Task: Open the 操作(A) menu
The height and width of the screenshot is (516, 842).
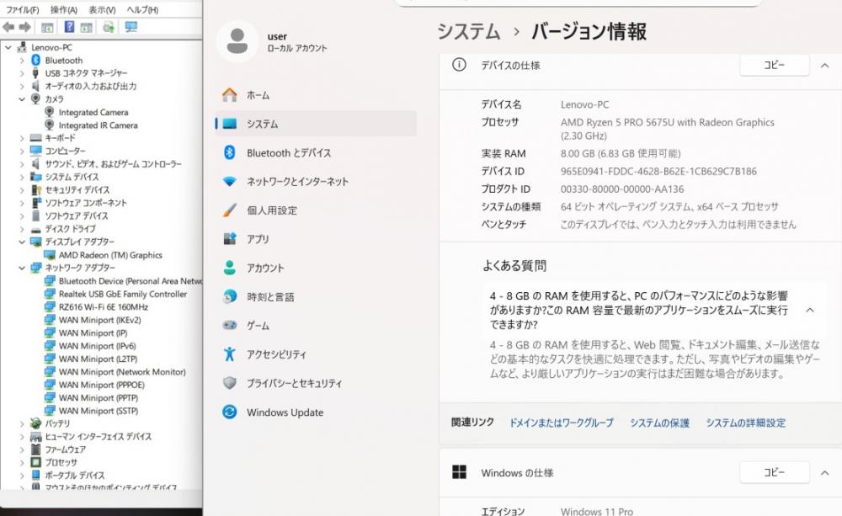Action: coord(64,9)
